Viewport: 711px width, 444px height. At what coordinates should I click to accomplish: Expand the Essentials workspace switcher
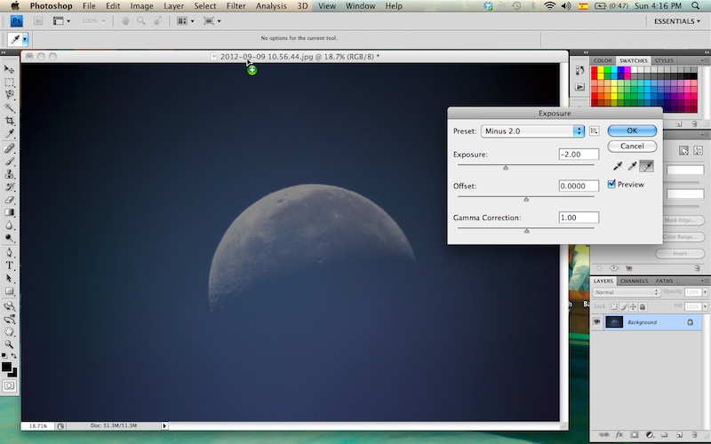(675, 21)
